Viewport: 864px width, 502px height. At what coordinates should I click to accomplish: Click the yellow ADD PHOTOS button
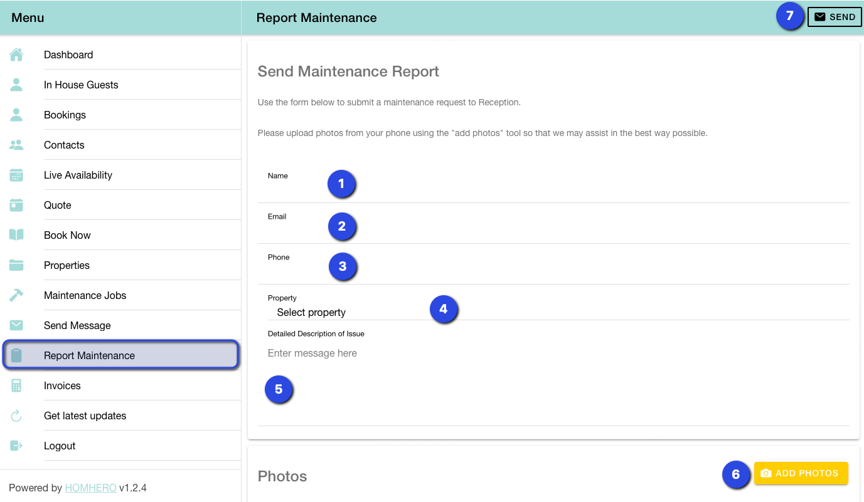[801, 474]
